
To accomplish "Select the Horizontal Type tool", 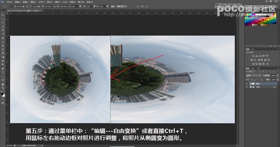I will coord(3,72).
